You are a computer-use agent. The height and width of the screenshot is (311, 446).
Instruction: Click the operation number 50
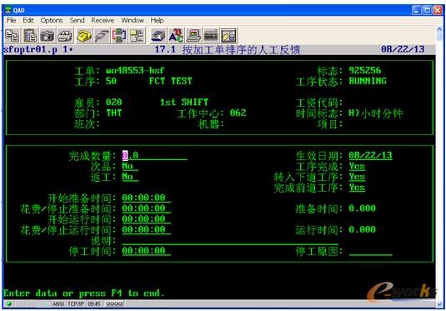pyautogui.click(x=111, y=81)
